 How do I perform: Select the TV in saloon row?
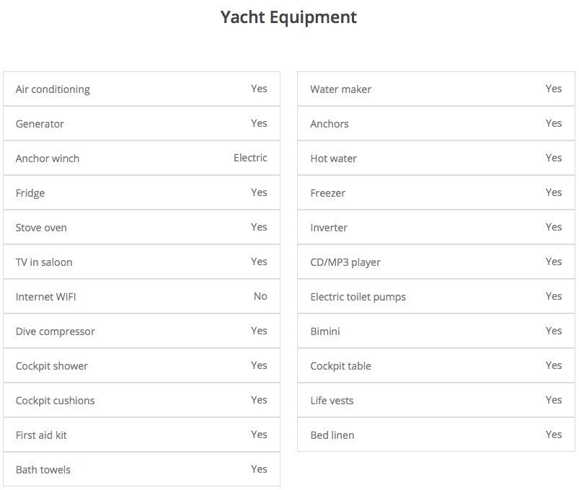point(141,262)
